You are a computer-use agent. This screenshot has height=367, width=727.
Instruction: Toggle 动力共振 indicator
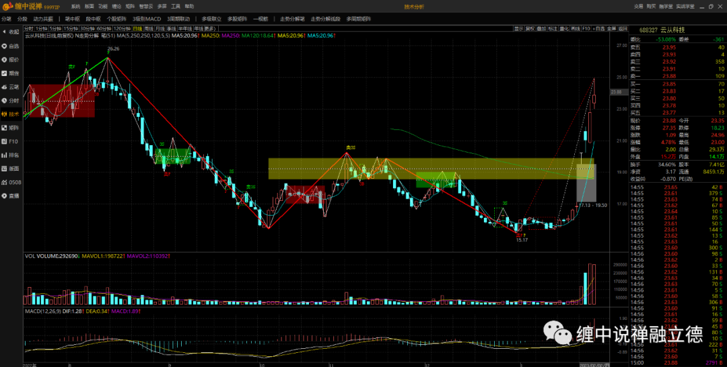point(43,19)
